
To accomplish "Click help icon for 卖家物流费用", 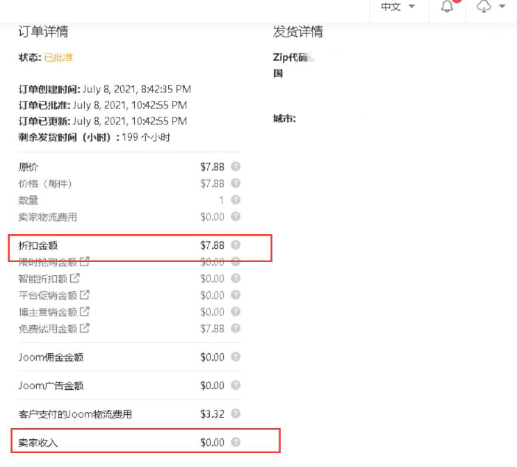I will [236, 217].
